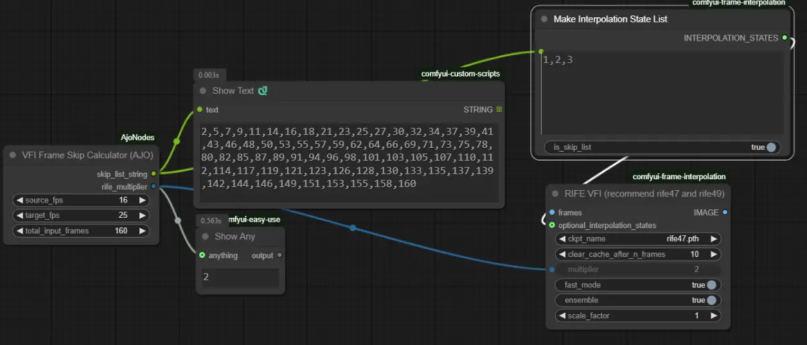Disable fast_mode on RIFE VFI

[x=711, y=285]
